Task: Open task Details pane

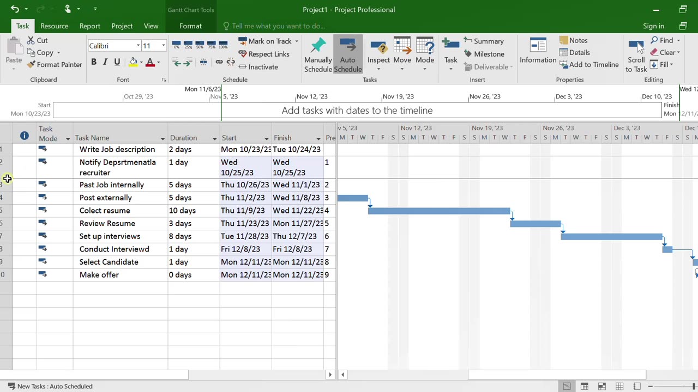Action: click(574, 52)
